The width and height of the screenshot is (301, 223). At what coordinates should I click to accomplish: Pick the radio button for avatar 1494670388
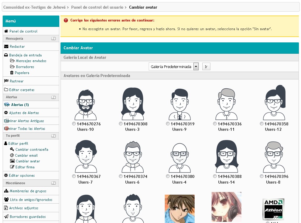click(215, 176)
